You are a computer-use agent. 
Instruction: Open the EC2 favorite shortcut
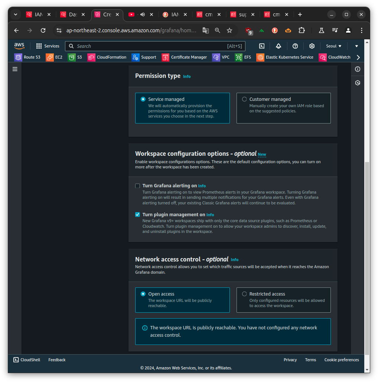tap(54, 57)
